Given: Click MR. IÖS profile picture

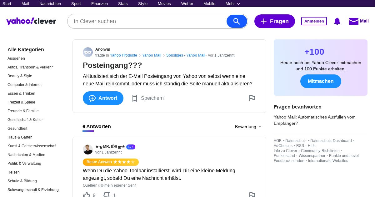Looking at the screenshot, I should tap(88, 149).
